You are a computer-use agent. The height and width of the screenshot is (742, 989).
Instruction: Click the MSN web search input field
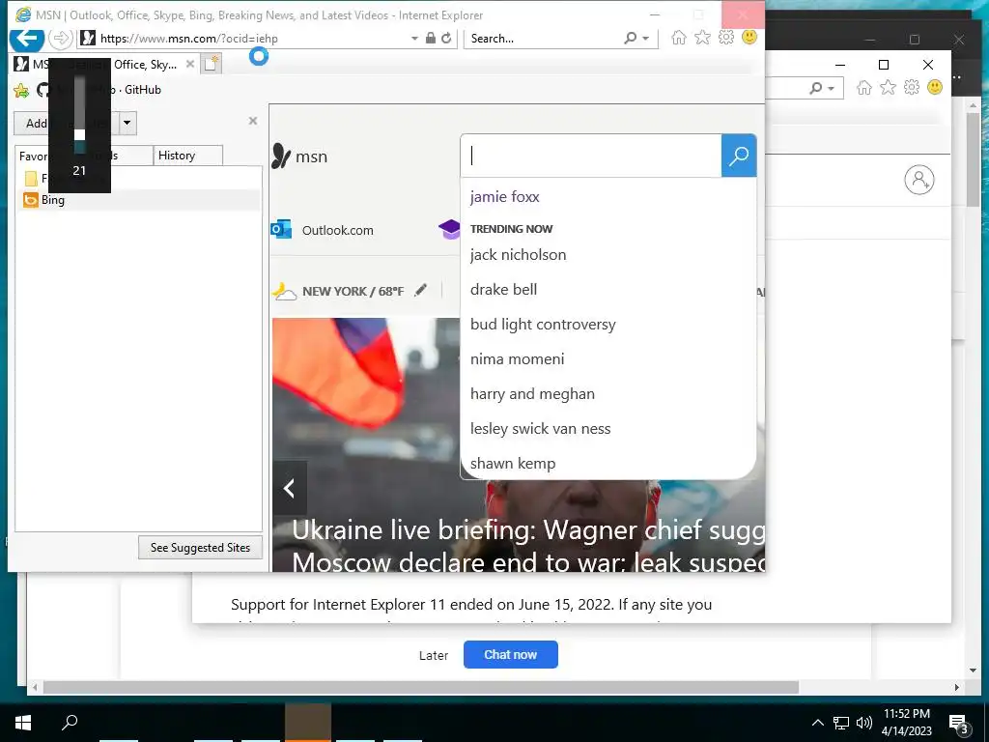(x=591, y=156)
